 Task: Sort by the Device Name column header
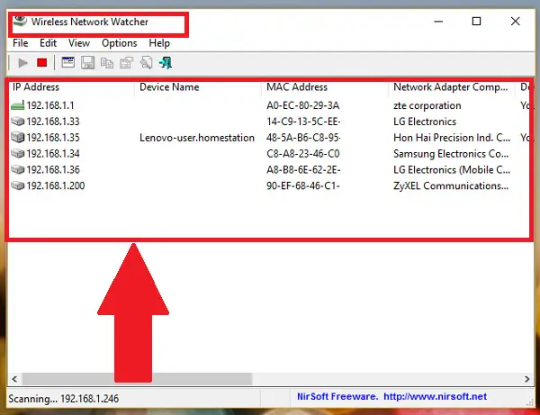tap(198, 86)
